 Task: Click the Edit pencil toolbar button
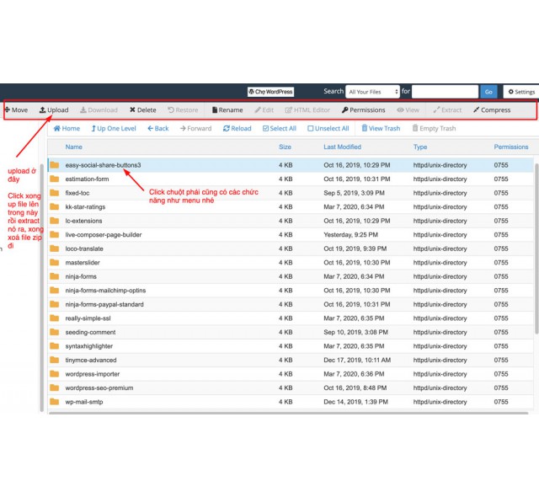[x=264, y=110]
